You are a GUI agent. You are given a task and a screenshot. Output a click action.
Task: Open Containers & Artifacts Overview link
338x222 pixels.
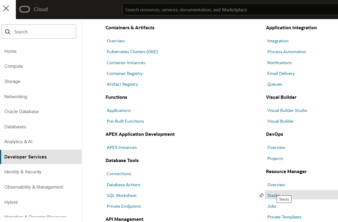(x=116, y=41)
